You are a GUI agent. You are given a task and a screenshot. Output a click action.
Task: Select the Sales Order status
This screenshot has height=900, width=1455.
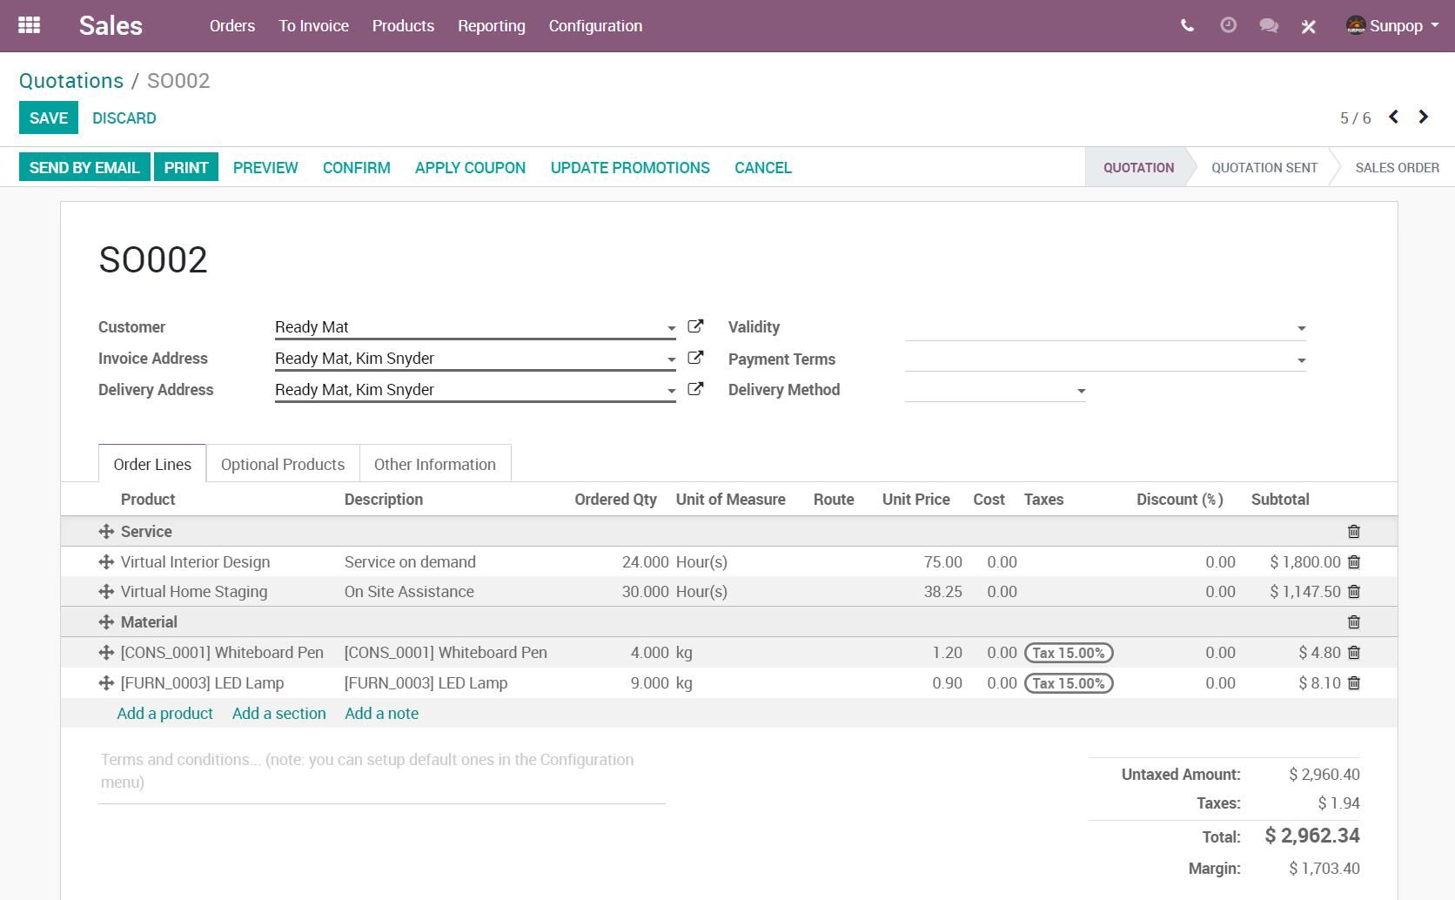1397,167
